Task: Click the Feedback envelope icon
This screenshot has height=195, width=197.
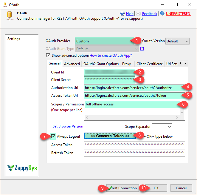Action: click(x=138, y=14)
